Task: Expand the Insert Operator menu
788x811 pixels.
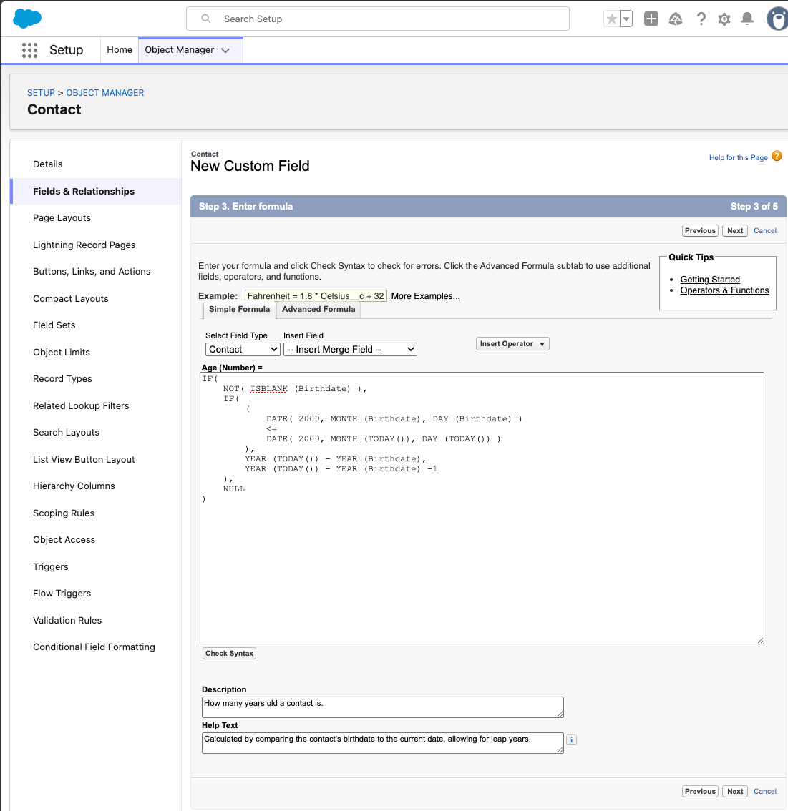Action: click(512, 344)
